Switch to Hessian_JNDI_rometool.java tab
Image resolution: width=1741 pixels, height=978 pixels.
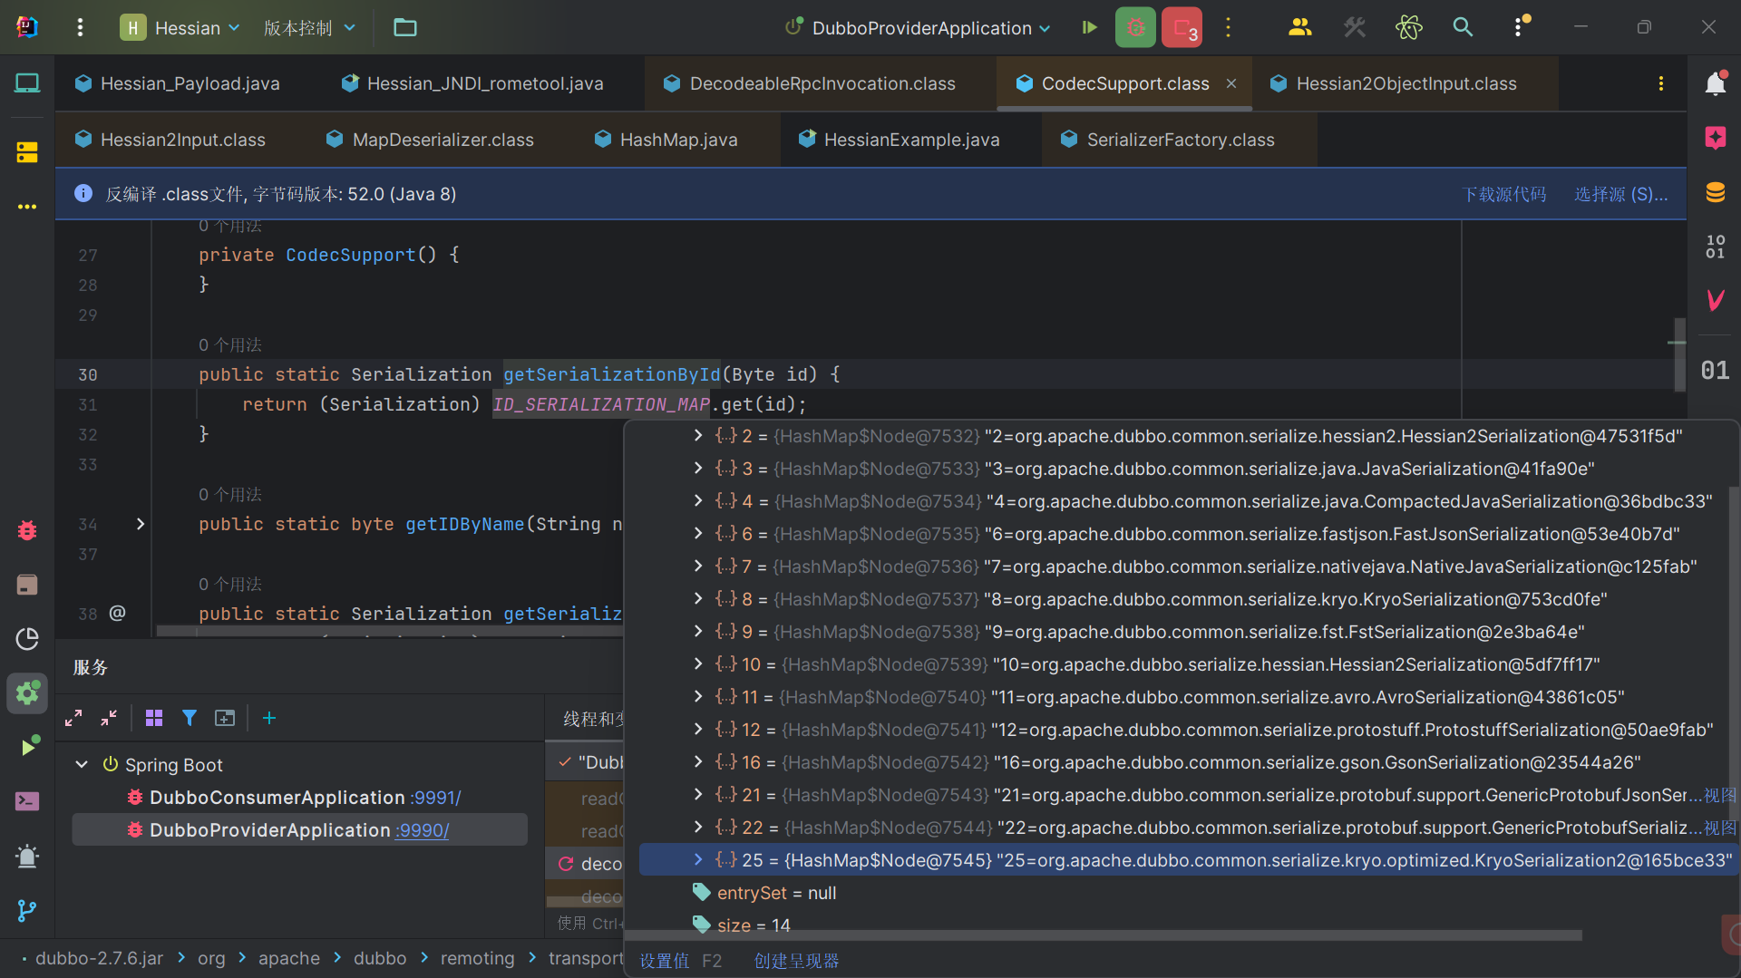point(472,83)
